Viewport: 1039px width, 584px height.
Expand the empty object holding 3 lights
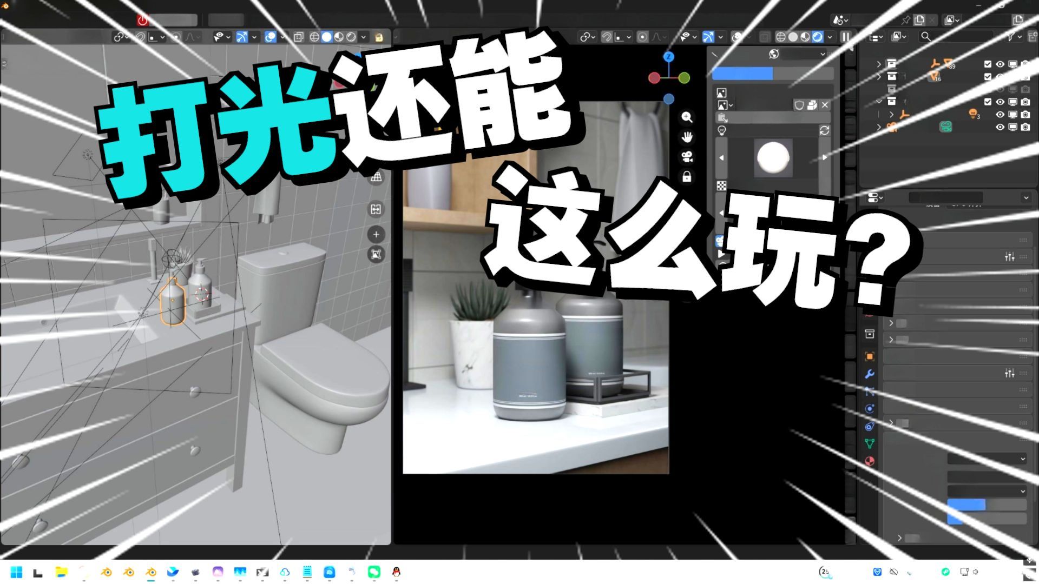[x=891, y=114]
